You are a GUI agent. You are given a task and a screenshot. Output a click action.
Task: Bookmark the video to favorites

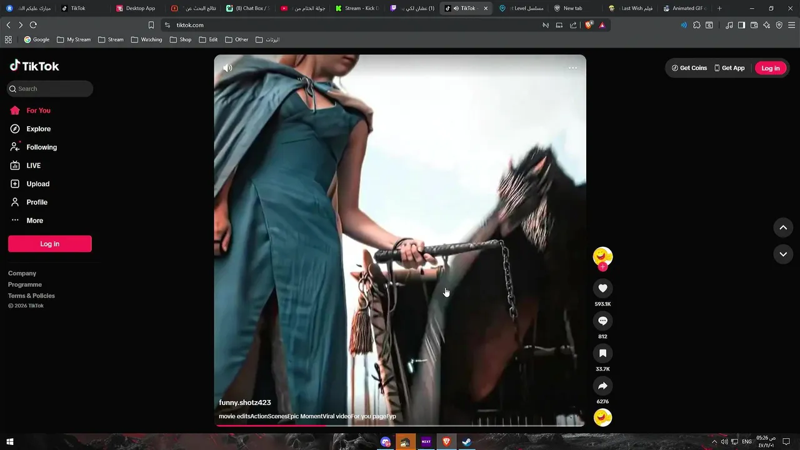click(x=602, y=353)
